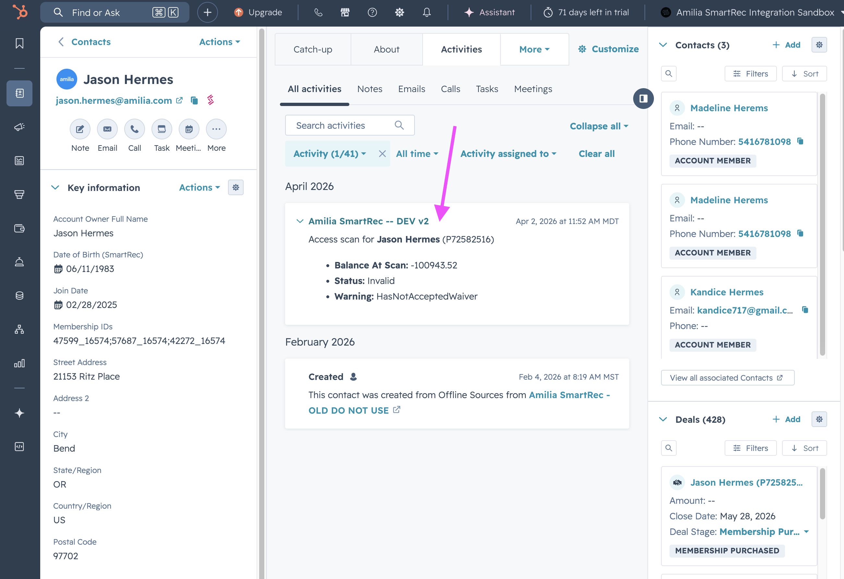
Task: Click the Upgrade button
Action: 258,12
